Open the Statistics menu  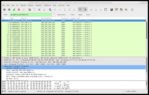click(x=38, y=5)
